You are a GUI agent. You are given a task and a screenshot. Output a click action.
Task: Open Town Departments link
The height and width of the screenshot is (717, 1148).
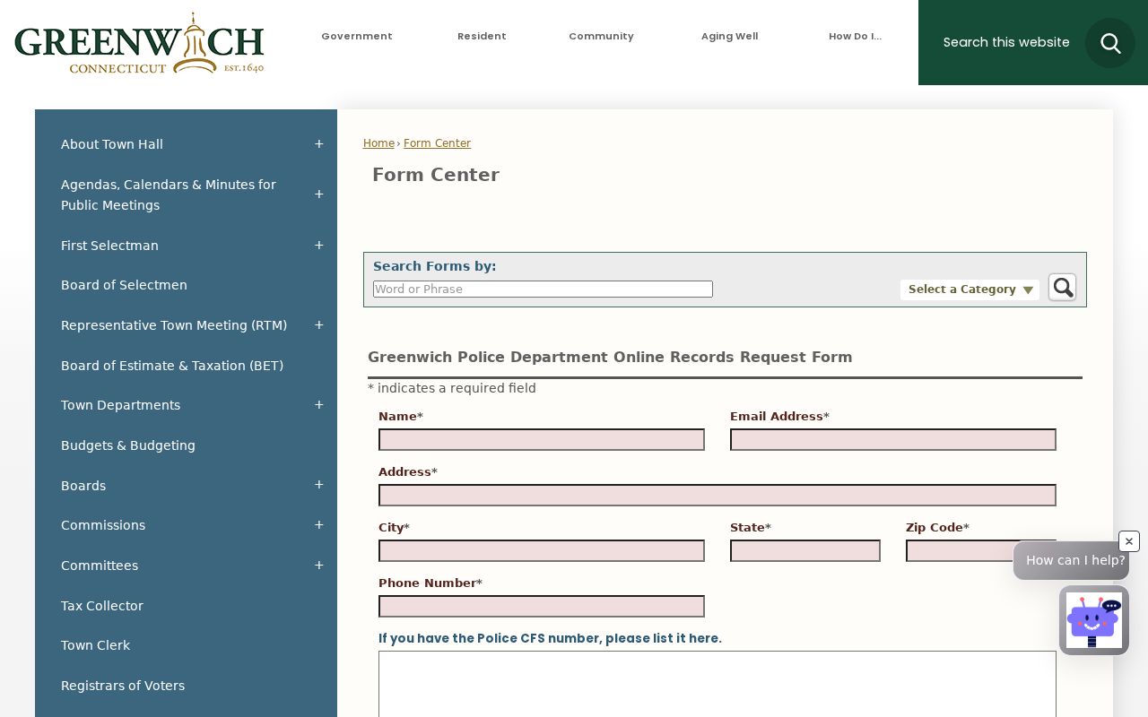120,405
